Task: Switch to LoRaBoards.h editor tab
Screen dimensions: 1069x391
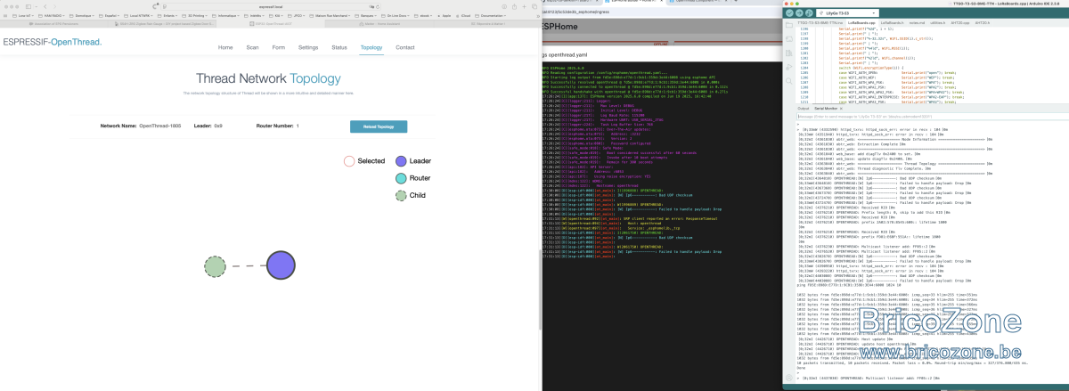Action: point(893,21)
